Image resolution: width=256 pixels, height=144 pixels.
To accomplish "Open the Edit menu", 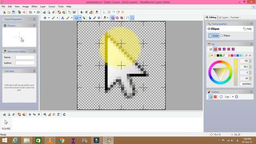I will click(10, 6).
